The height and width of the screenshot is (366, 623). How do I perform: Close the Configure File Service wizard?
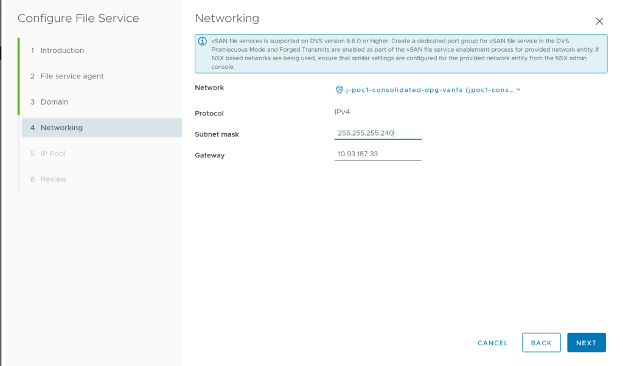599,21
